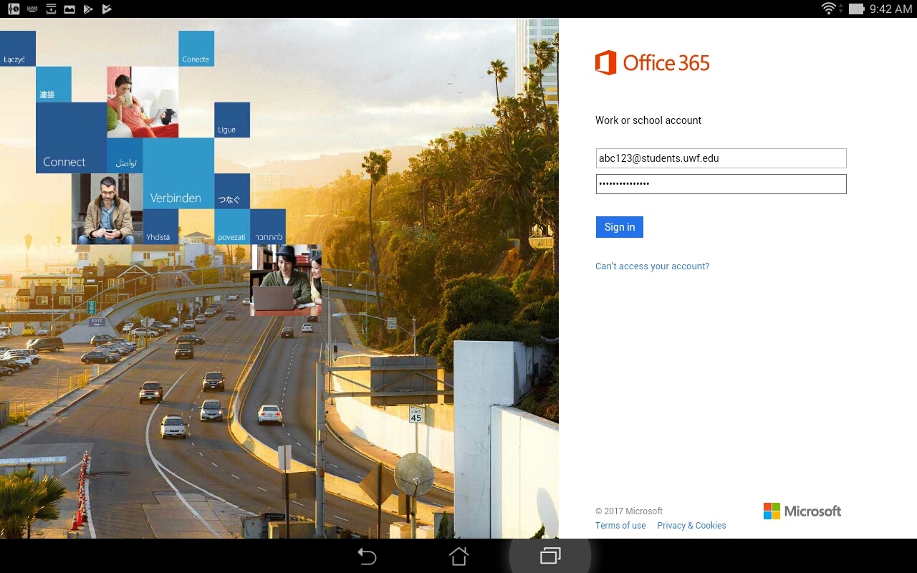Click the "Verbinden" tile

tap(178, 173)
